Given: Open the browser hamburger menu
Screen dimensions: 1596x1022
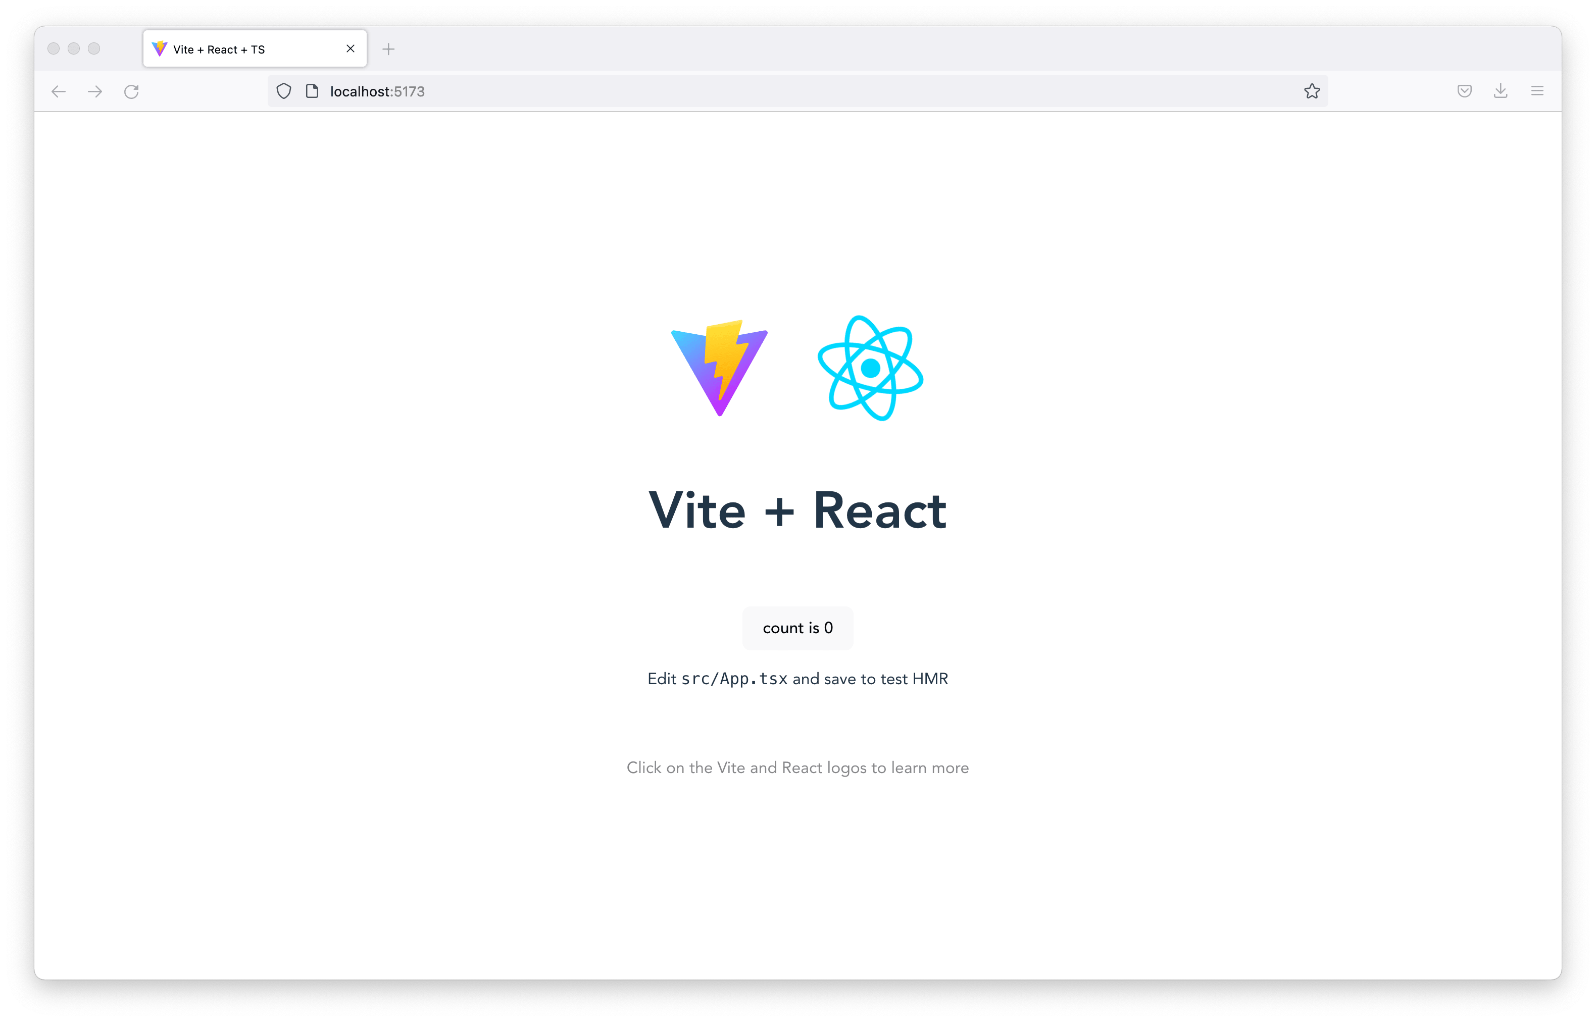Looking at the screenshot, I should (x=1537, y=91).
